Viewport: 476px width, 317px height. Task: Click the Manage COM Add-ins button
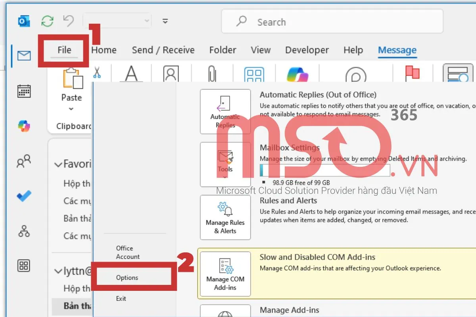pos(225,274)
